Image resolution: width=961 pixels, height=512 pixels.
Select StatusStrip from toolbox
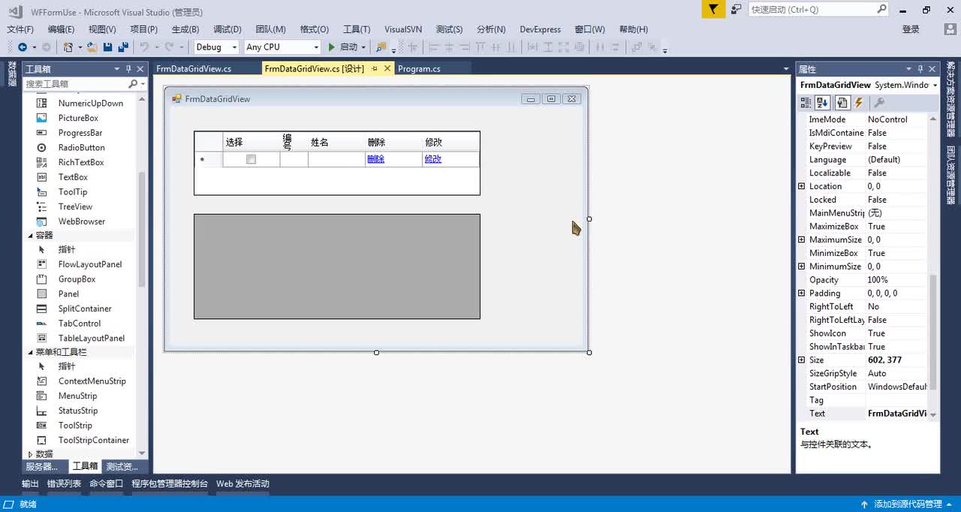[x=78, y=411]
